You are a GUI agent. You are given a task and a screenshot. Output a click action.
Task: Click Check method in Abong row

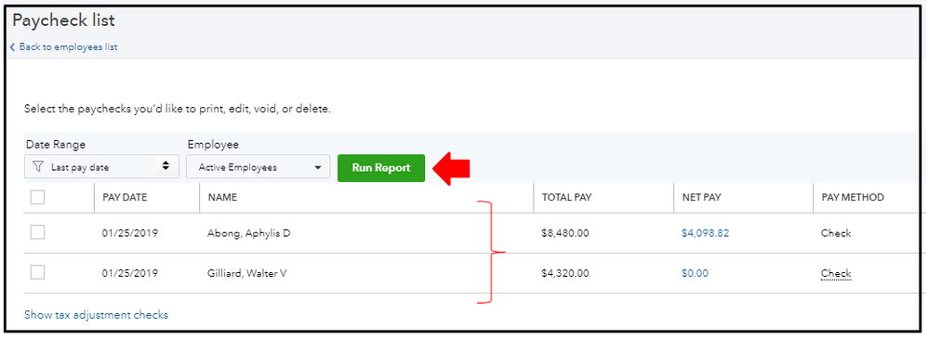point(836,233)
